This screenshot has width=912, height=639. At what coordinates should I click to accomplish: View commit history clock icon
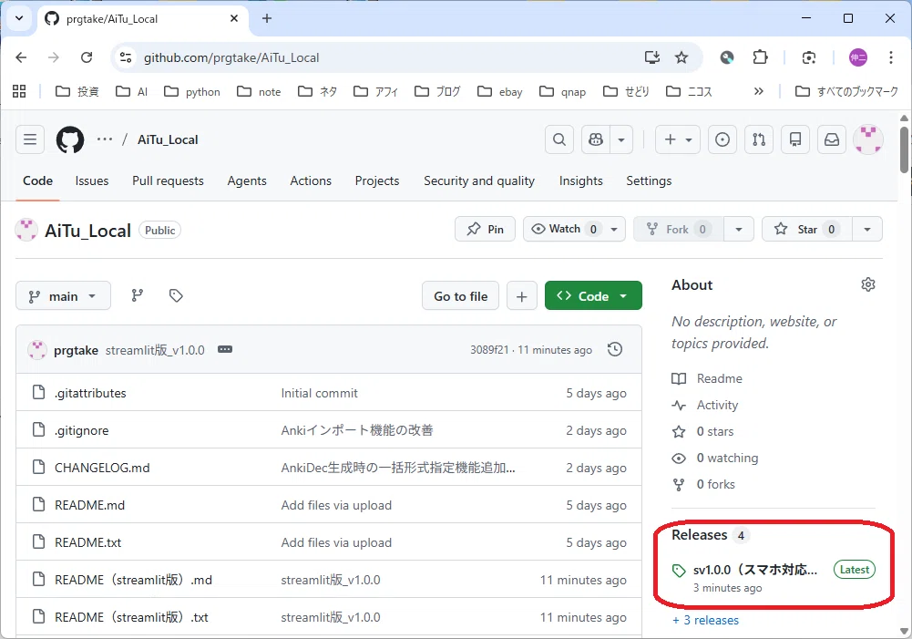pyautogui.click(x=615, y=349)
